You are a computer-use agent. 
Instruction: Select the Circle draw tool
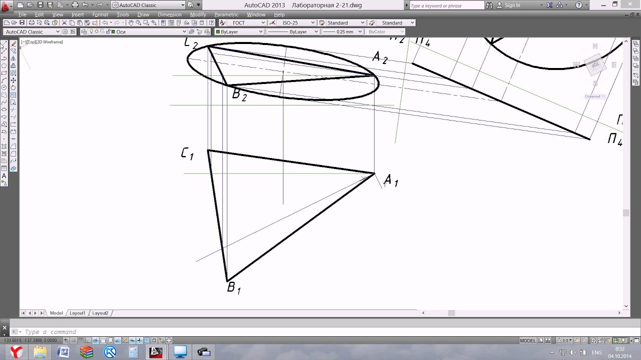click(x=4, y=87)
